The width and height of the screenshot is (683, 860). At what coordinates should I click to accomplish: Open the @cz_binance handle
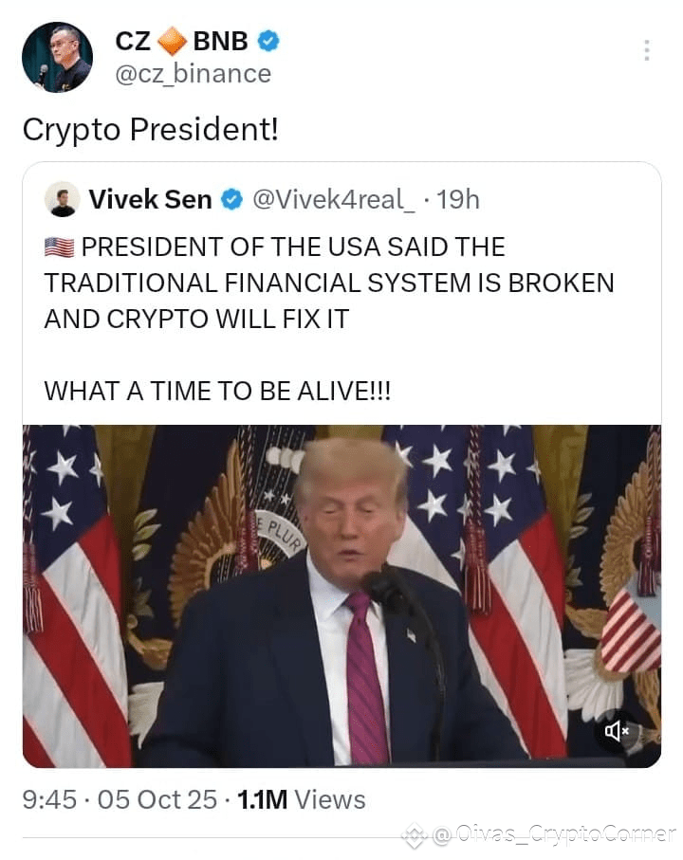[194, 74]
